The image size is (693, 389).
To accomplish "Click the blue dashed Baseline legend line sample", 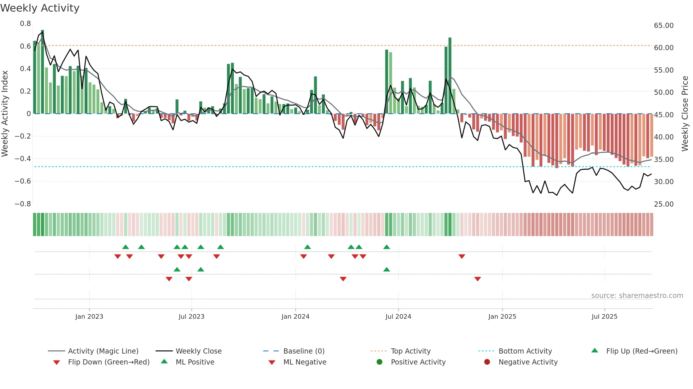I will [x=271, y=351].
